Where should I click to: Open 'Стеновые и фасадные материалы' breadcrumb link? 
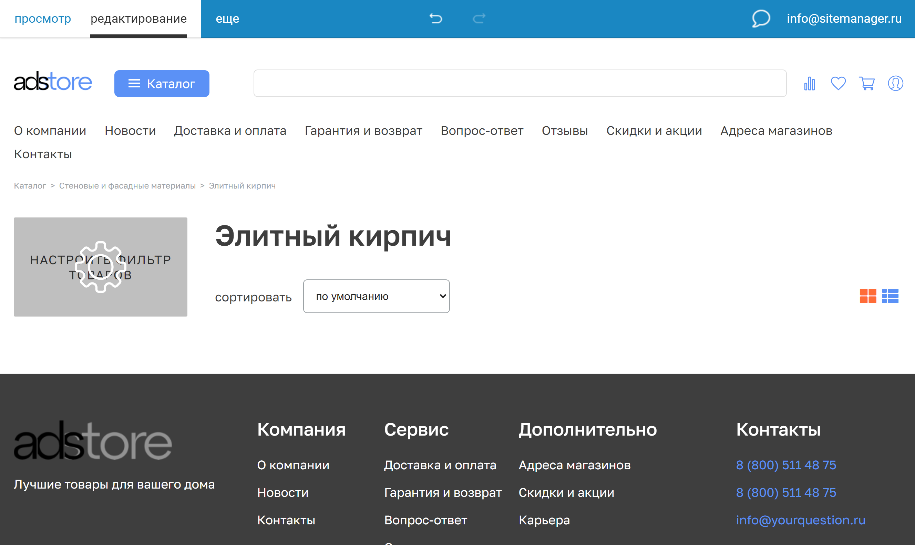(127, 185)
